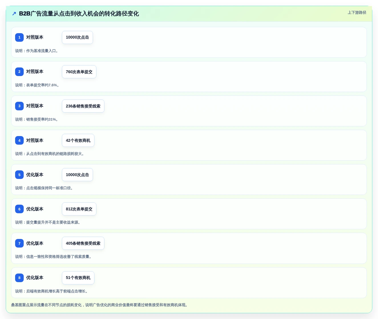378x319 pixels.
Task: Click the 760次表单提交 chip
Action: (x=79, y=72)
